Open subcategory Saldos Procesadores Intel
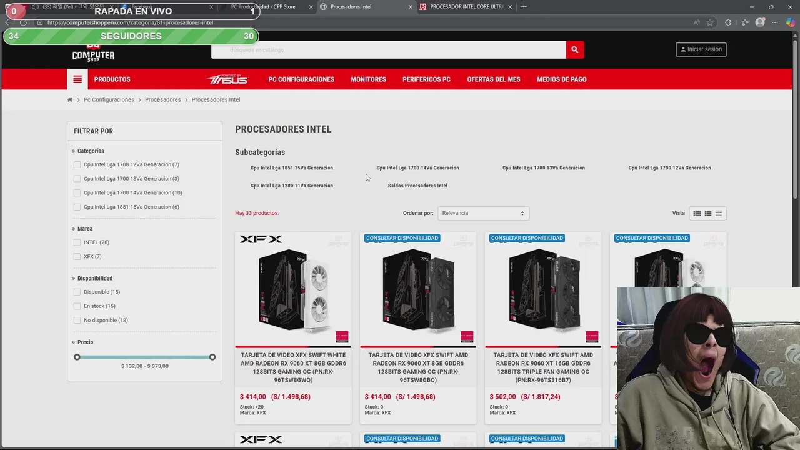 pos(417,186)
